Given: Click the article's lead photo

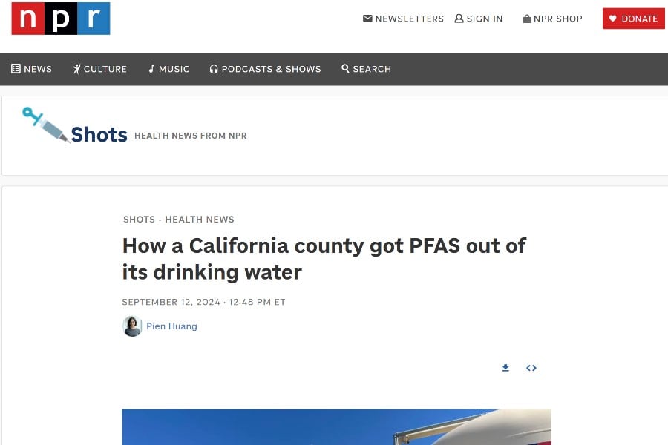Looking at the screenshot, I should pos(336,427).
